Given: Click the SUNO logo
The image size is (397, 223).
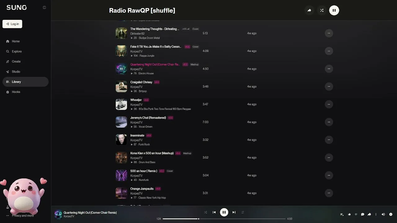Looking at the screenshot, I should (x=16, y=8).
